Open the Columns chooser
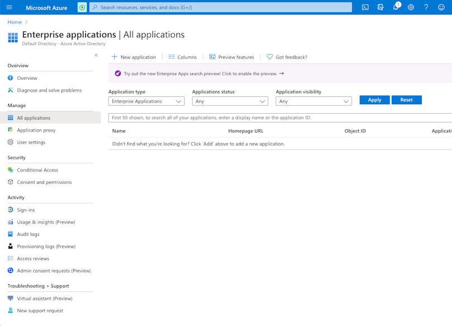The image size is (452, 326). [x=182, y=57]
